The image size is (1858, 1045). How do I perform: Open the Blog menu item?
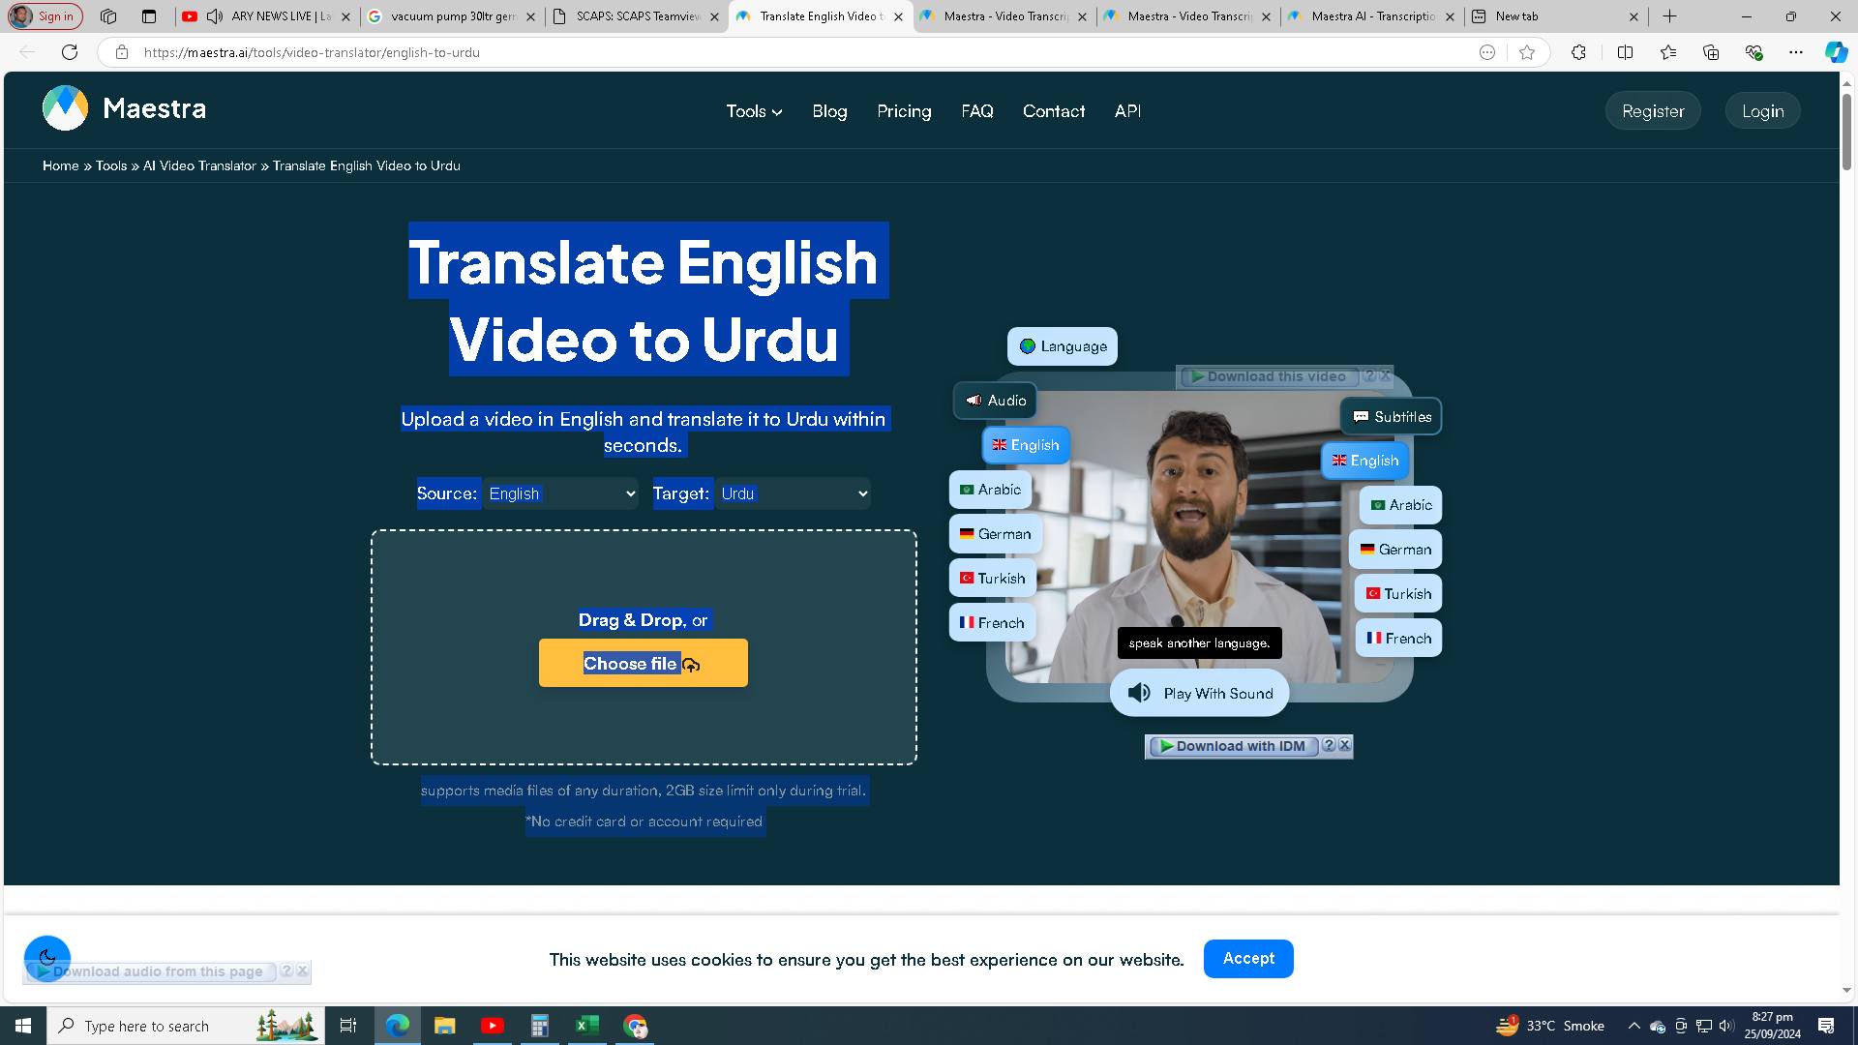[x=829, y=111]
